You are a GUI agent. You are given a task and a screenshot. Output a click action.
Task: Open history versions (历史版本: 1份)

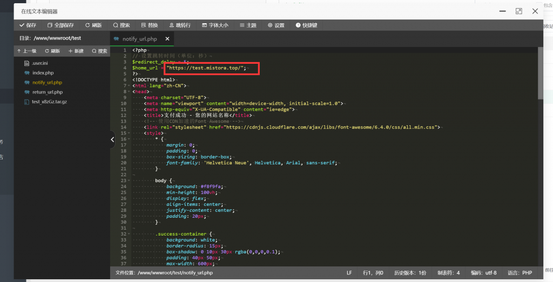410,273
